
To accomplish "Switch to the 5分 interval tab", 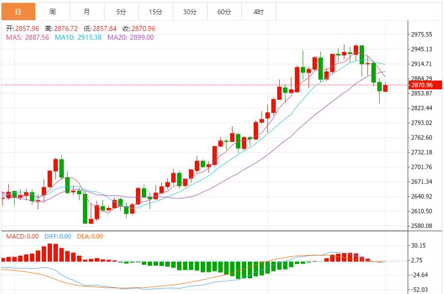I will [121, 12].
